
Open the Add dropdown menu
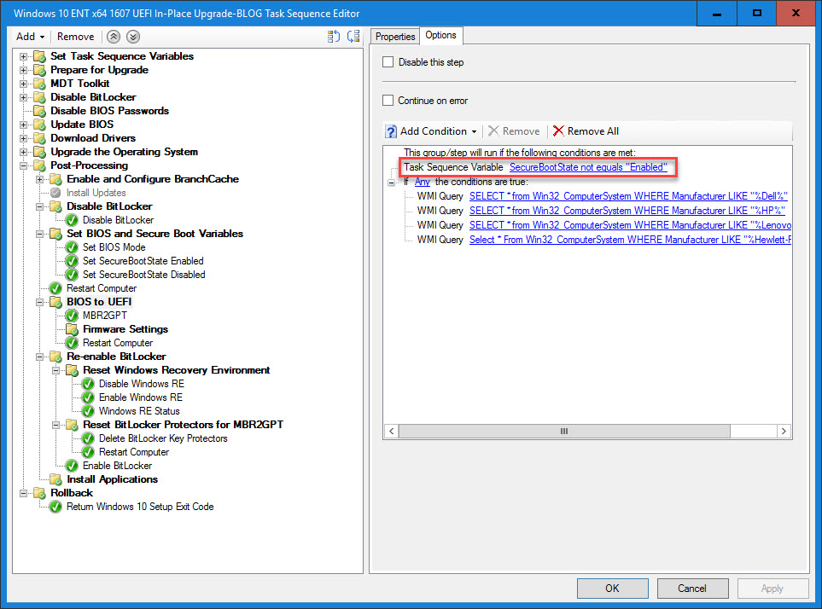(31, 37)
